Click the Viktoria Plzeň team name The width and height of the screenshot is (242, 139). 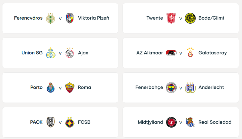click(x=93, y=18)
